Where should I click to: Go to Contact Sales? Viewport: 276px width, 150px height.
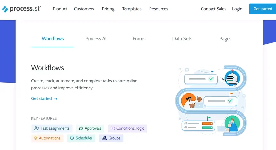click(x=213, y=9)
